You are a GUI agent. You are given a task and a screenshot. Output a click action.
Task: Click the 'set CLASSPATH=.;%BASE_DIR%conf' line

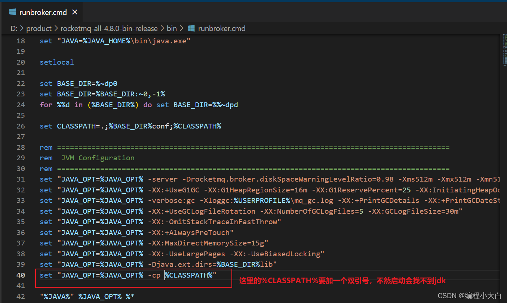[130, 126]
